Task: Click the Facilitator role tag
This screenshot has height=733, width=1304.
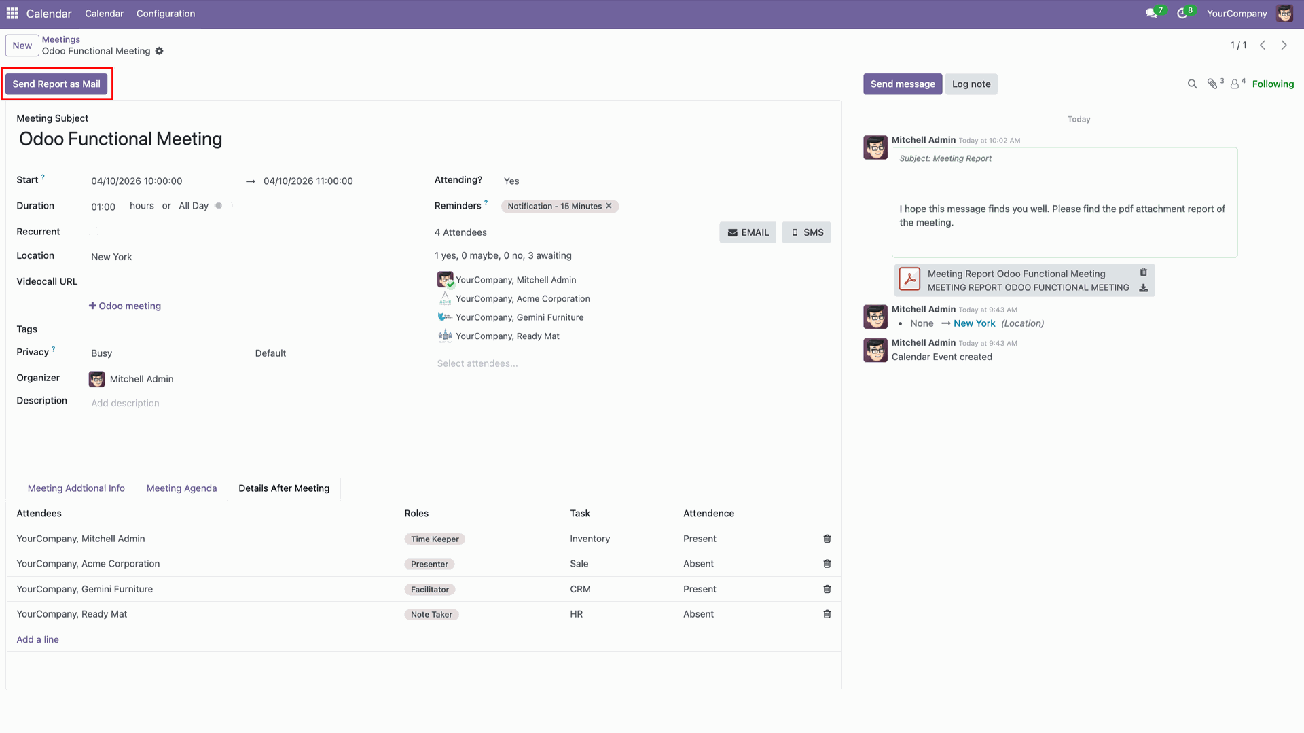Action: coord(430,590)
